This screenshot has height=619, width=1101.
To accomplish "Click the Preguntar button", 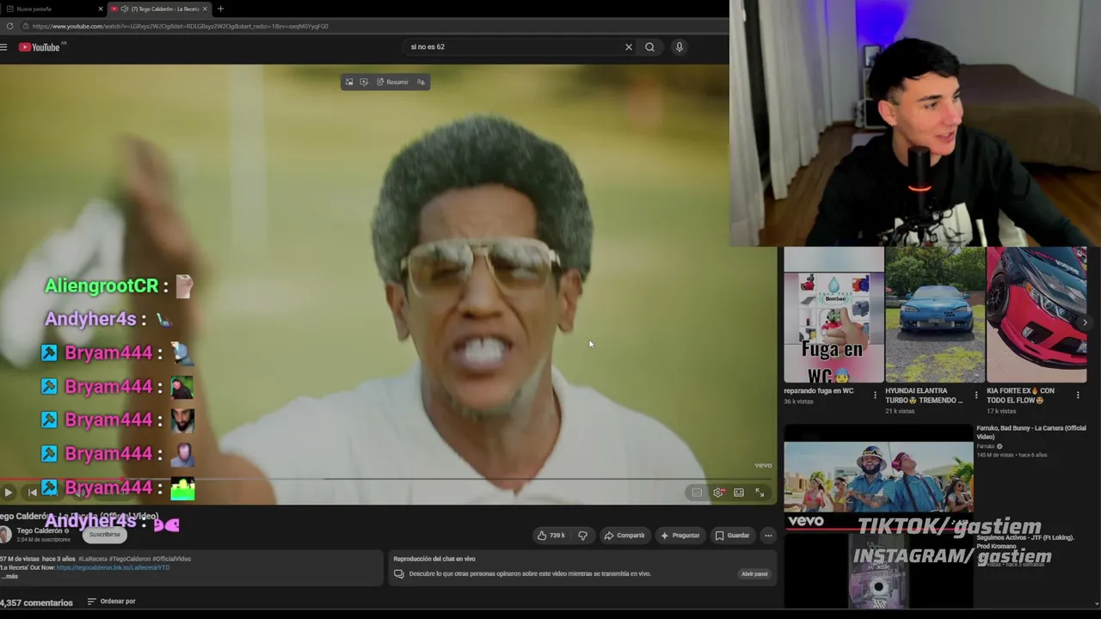I will tap(680, 536).
